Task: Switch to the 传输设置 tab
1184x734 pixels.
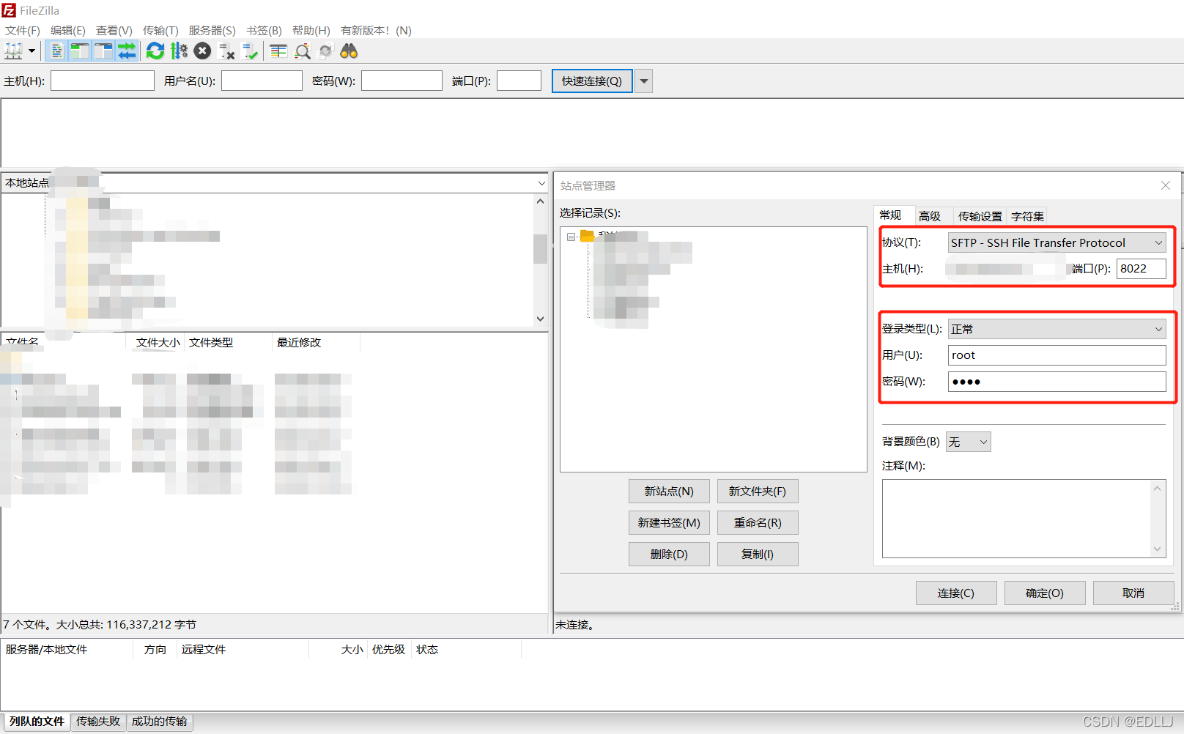Action: (x=980, y=216)
